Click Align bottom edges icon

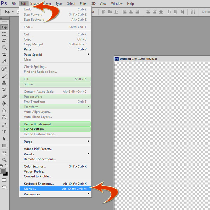[117, 12]
